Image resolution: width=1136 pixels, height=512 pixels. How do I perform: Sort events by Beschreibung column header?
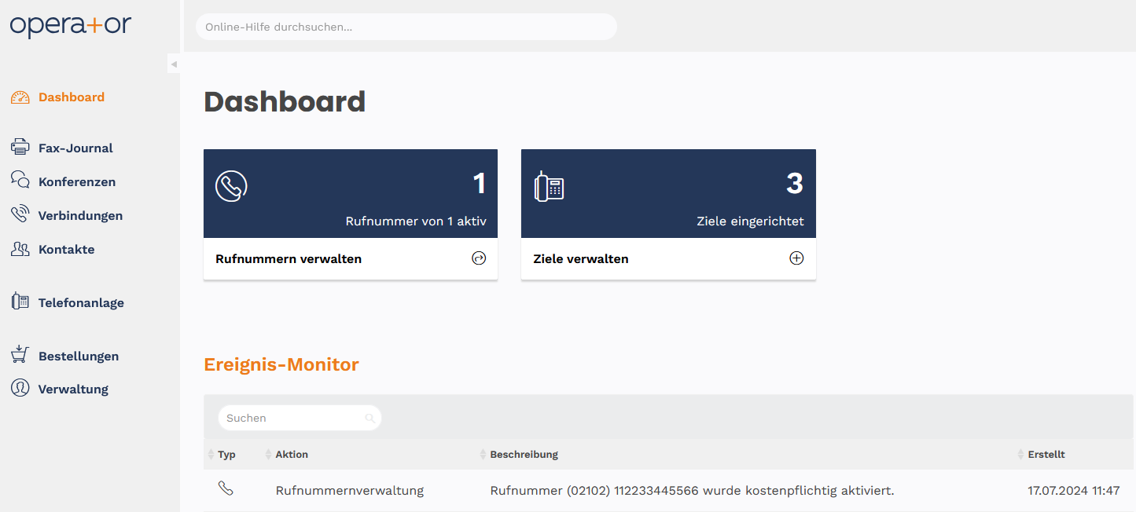coord(524,455)
